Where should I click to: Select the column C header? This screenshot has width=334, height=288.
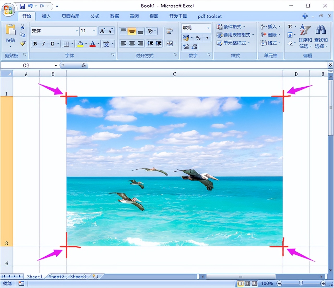[x=174, y=74]
